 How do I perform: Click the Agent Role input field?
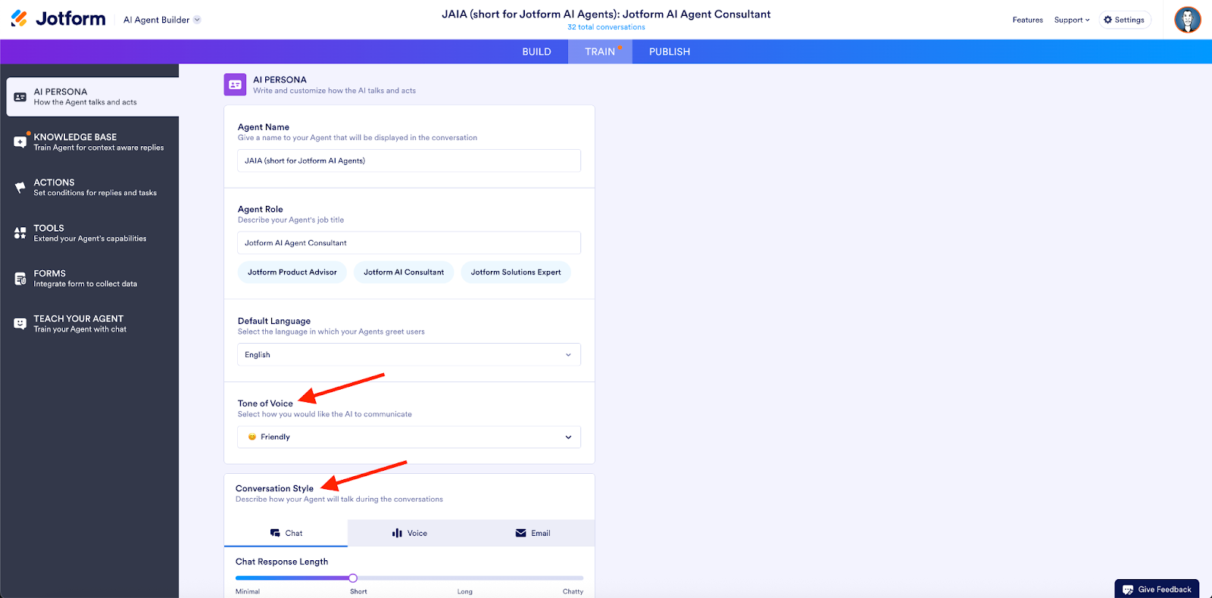[409, 243]
